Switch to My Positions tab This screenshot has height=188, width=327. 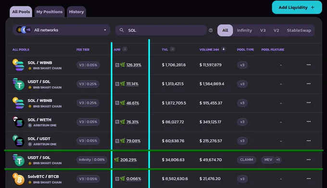(50, 12)
